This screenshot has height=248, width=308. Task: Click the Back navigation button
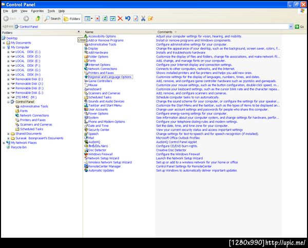[x=10, y=18]
